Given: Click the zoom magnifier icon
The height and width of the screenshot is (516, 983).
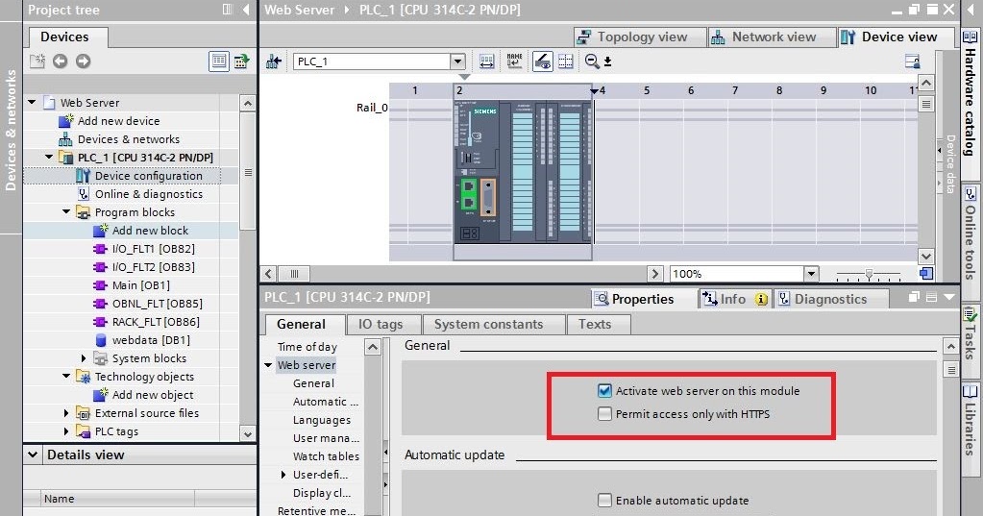Looking at the screenshot, I should (592, 61).
